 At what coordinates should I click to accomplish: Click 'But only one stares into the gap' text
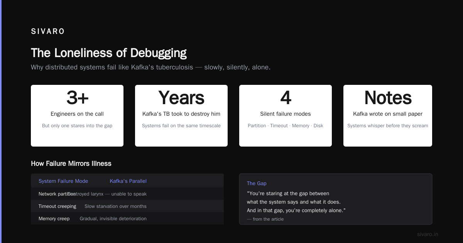click(77, 126)
